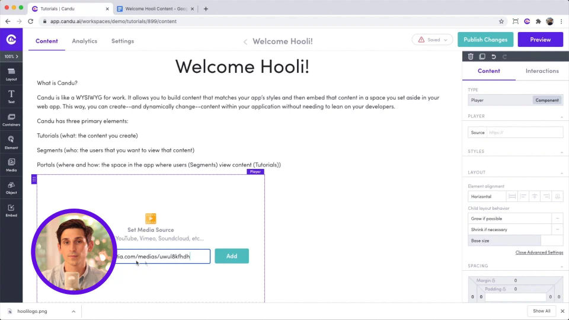Toggle Padding lock icon
This screenshot has height=320, width=569.
click(504, 289)
